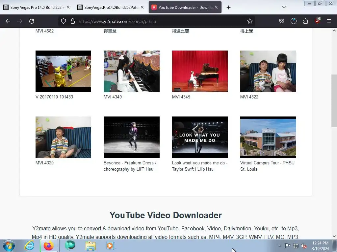337x252 pixels.
Task: Open the Virtual Campus Tour thumbnail
Action: (268, 137)
